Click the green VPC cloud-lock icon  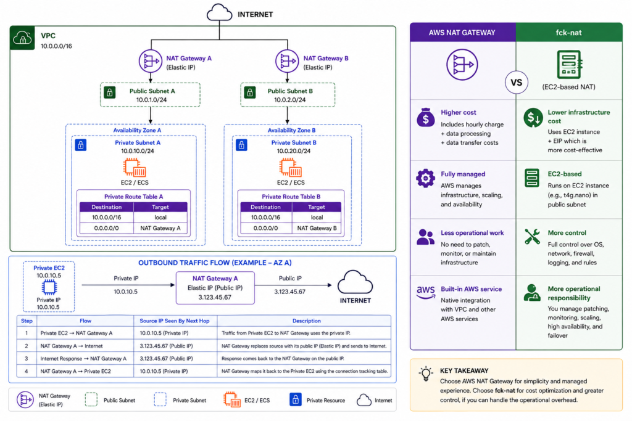click(23, 38)
